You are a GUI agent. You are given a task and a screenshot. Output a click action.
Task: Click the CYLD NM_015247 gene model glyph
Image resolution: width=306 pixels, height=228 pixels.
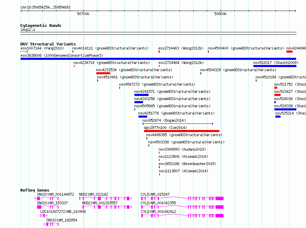click(x=182, y=198)
